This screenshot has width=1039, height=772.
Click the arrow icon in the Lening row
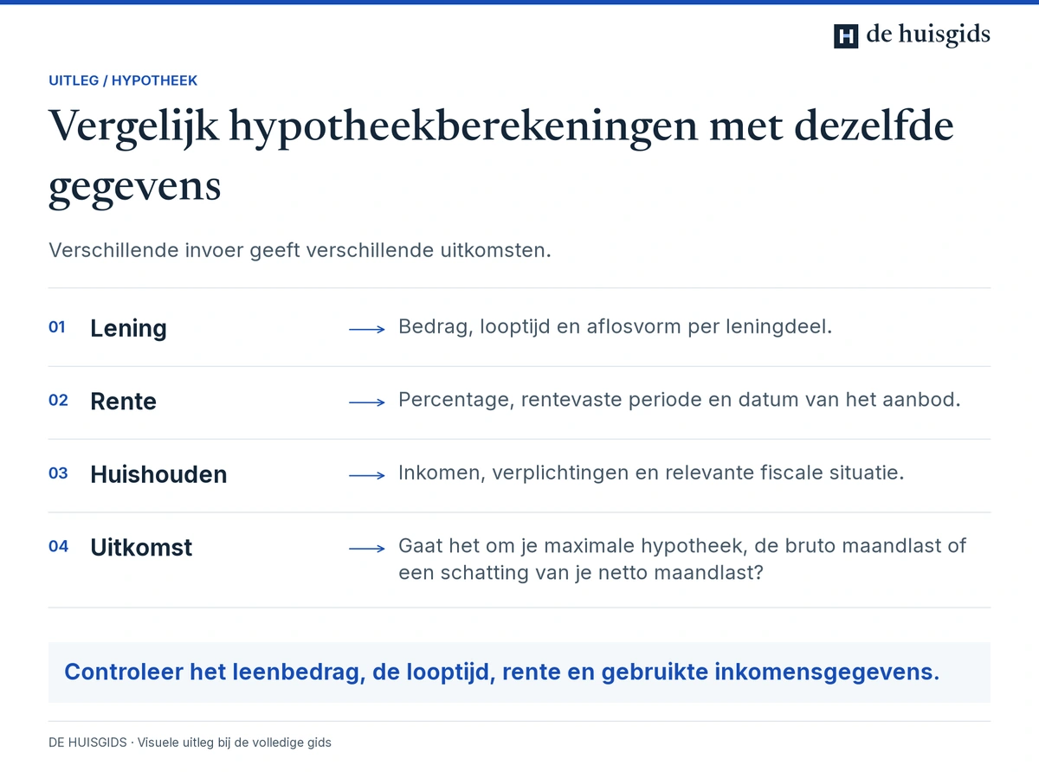[x=366, y=329]
